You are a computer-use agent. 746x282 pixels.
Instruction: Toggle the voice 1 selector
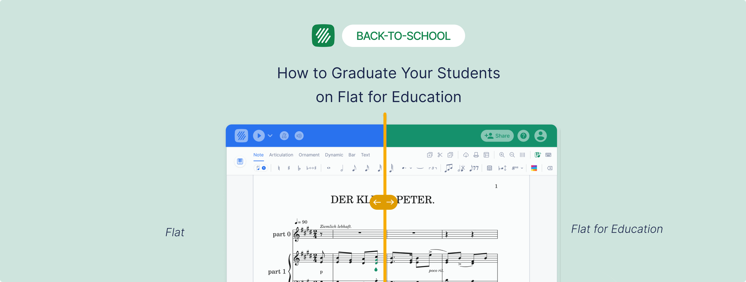pos(261,168)
